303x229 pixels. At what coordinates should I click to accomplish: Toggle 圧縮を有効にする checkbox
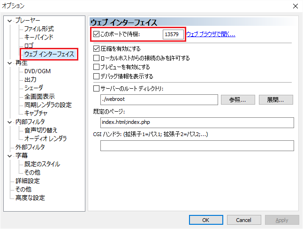point(97,49)
